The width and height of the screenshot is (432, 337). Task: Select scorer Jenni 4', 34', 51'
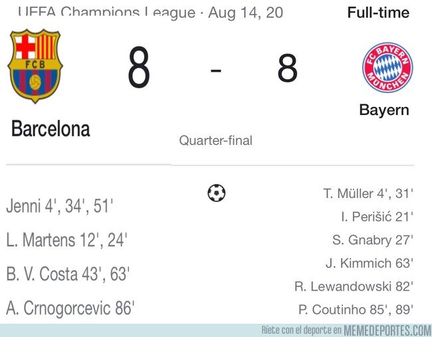[60, 206]
